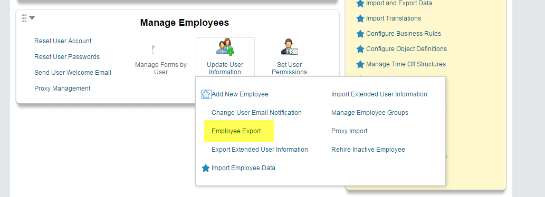This screenshot has height=197, width=545.
Task: Click star next to Manage Time Off Structures
Action: pyautogui.click(x=360, y=64)
